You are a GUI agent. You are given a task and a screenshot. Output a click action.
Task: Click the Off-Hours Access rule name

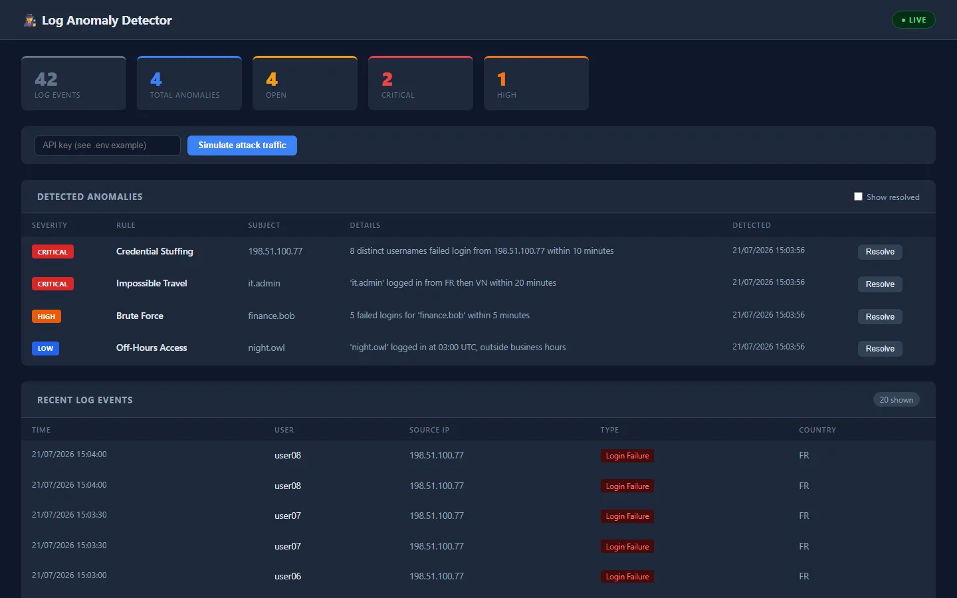[x=152, y=348]
